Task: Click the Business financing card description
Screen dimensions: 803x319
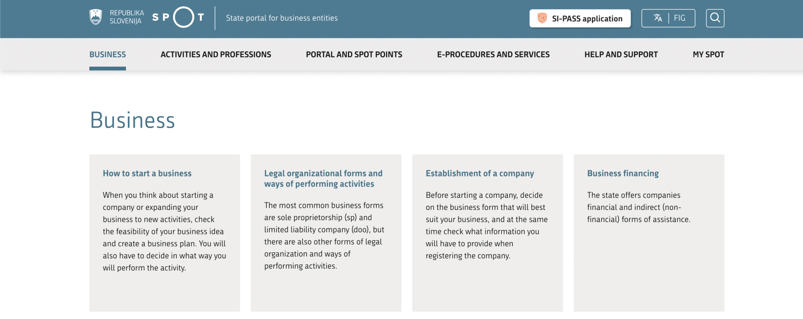Action: tap(638, 207)
